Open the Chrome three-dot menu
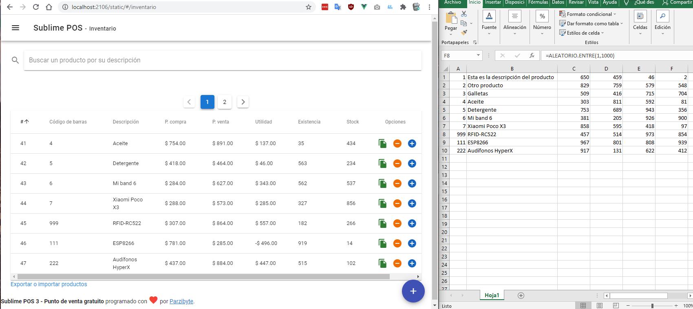This screenshot has width=693, height=309. tap(429, 7)
